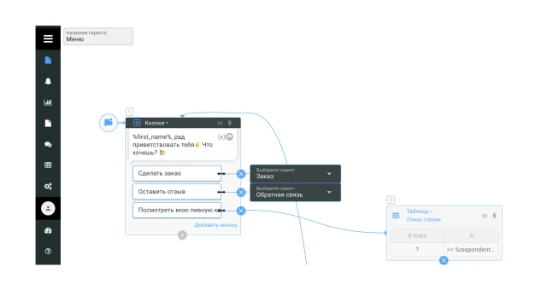Screen dimensions: 547x307
Task: Open the Кнопки block type dropdown
Action: click(156, 123)
